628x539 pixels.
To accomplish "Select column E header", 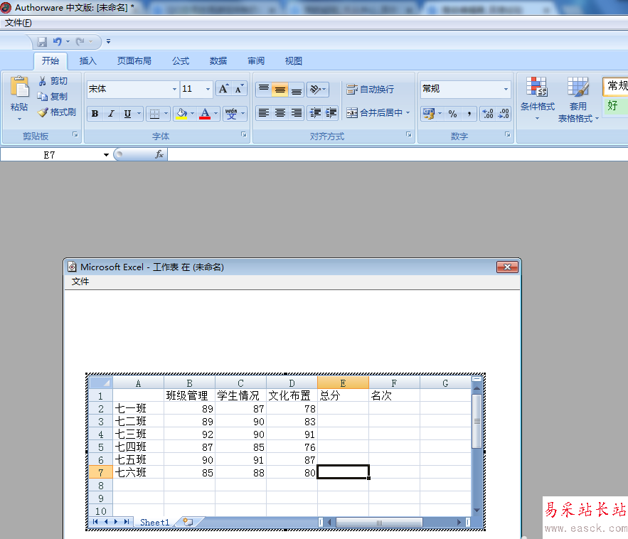I will [343, 383].
